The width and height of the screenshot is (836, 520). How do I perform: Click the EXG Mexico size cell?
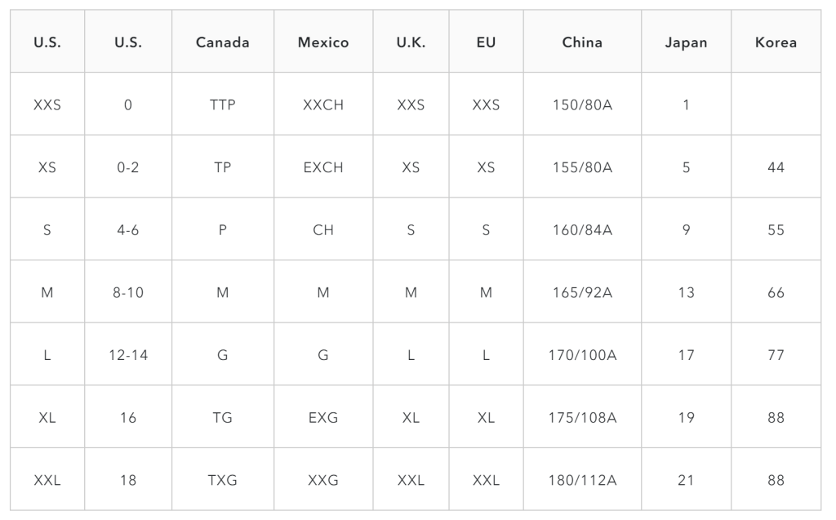[x=323, y=417]
